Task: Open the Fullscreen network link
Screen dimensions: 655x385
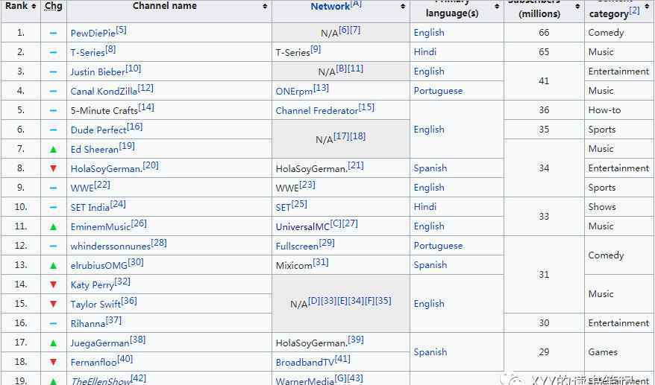Action: tap(297, 246)
